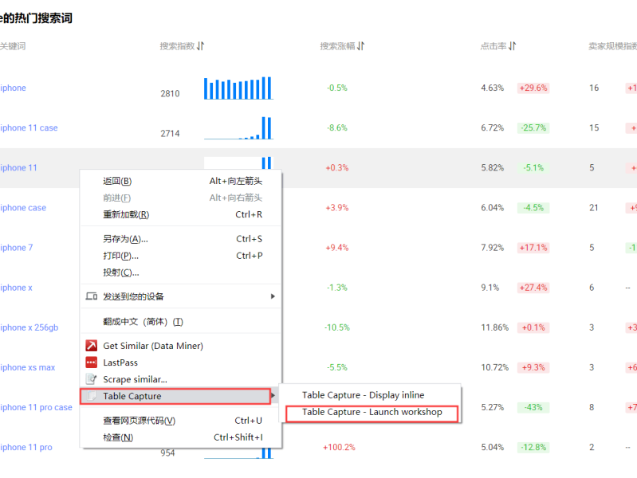637x478 pixels.
Task: Open the iphone 11 case keyword link
Action: click(29, 128)
